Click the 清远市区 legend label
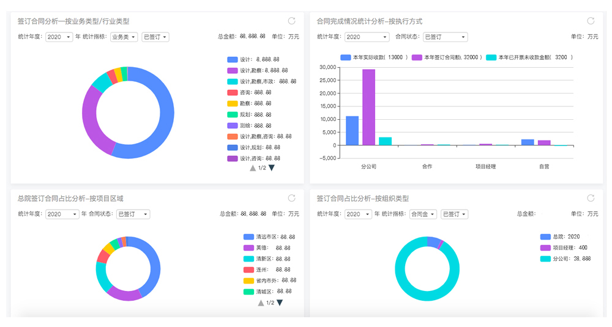The width and height of the screenshot is (612, 327). pyautogui.click(x=267, y=237)
